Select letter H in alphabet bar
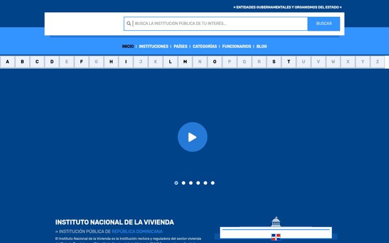Viewport: 389px width, 243px height. coord(111,62)
